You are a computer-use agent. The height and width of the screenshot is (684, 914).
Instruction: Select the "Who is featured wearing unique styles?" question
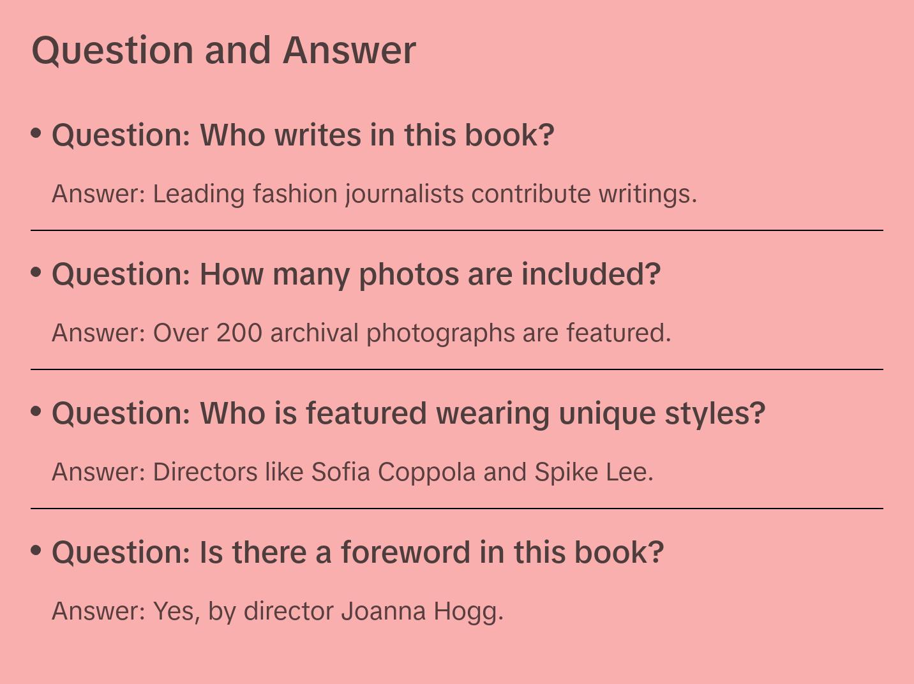[408, 413]
